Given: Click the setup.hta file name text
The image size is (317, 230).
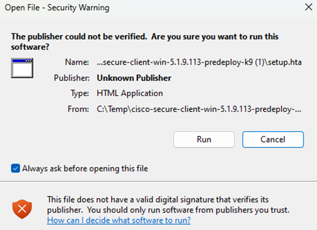Looking at the screenshot, I should pos(199,62).
